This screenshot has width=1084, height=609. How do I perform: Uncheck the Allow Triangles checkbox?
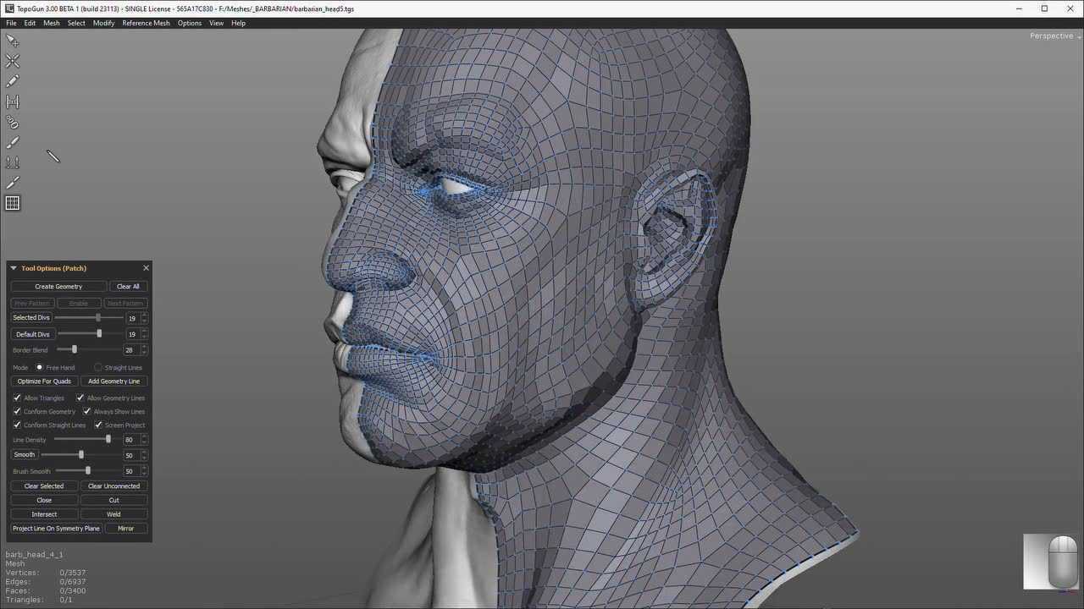[x=17, y=398]
